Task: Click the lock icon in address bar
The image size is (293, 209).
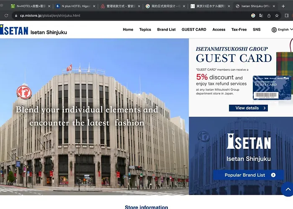Action: pyautogui.click(x=16, y=16)
